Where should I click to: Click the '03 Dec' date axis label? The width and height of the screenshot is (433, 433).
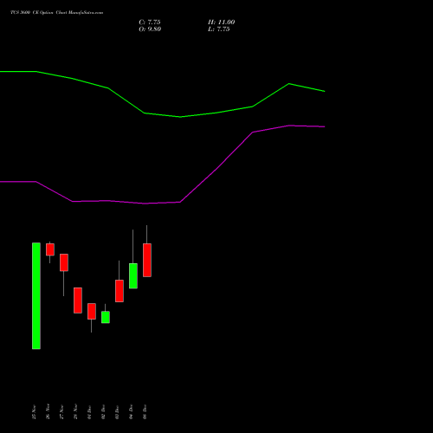point(117,412)
